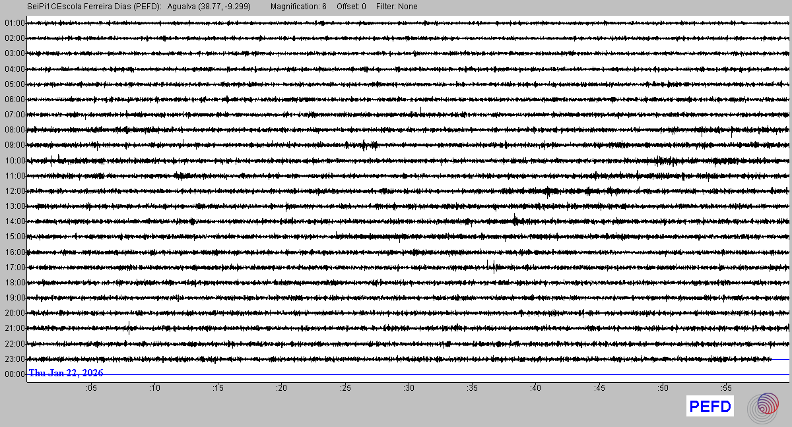Viewport: 792px width, 427px height.
Task: Click the :55 minute axis tick label
Action: coord(726,388)
